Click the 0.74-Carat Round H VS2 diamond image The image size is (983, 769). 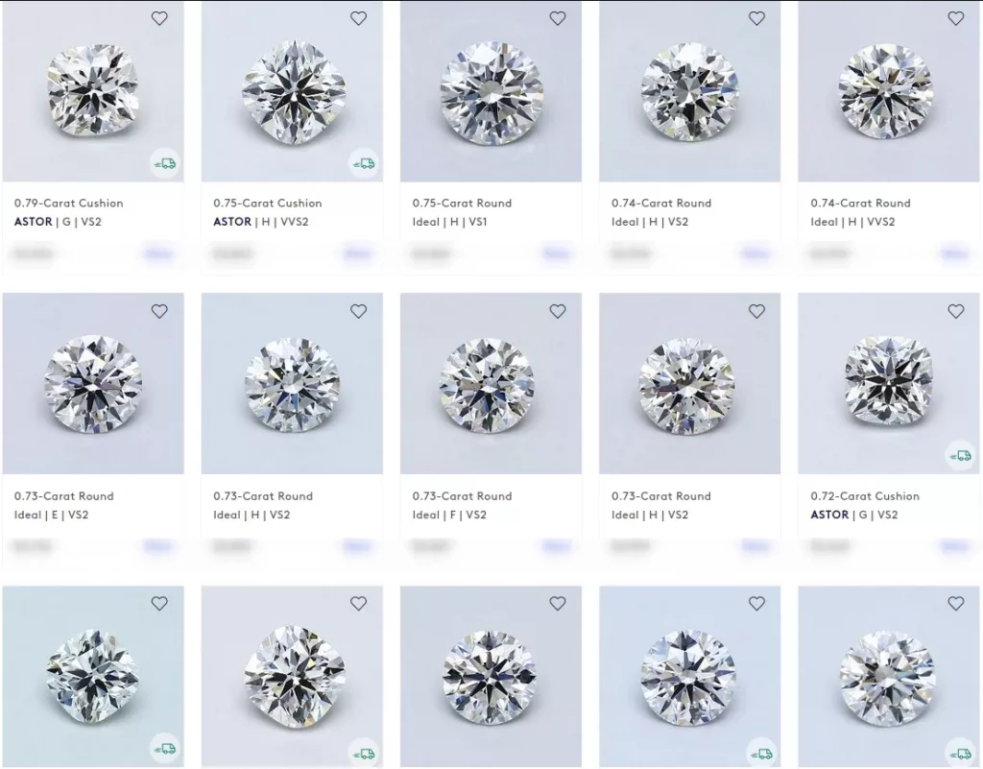(689, 91)
